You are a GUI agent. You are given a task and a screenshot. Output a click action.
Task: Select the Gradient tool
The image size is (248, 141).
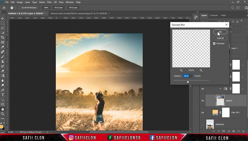[3, 76]
